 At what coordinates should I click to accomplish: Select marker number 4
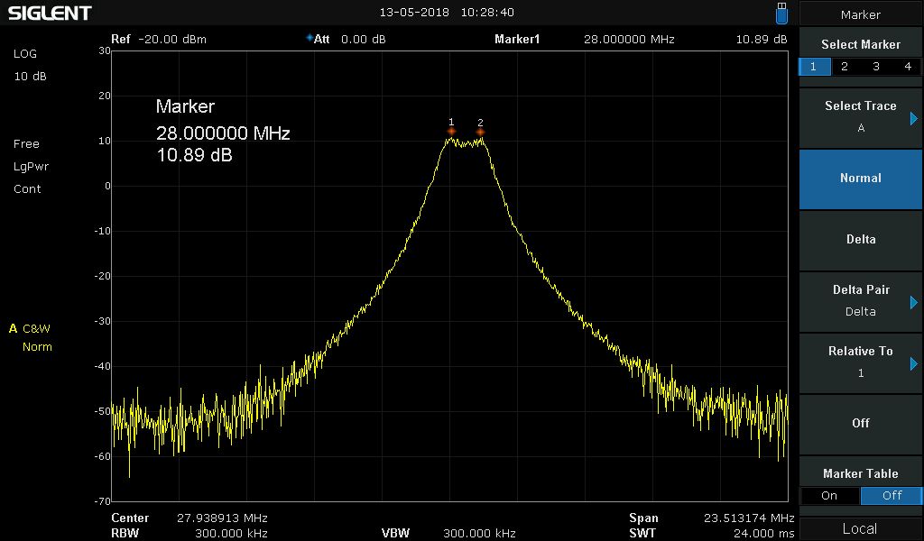coord(907,67)
